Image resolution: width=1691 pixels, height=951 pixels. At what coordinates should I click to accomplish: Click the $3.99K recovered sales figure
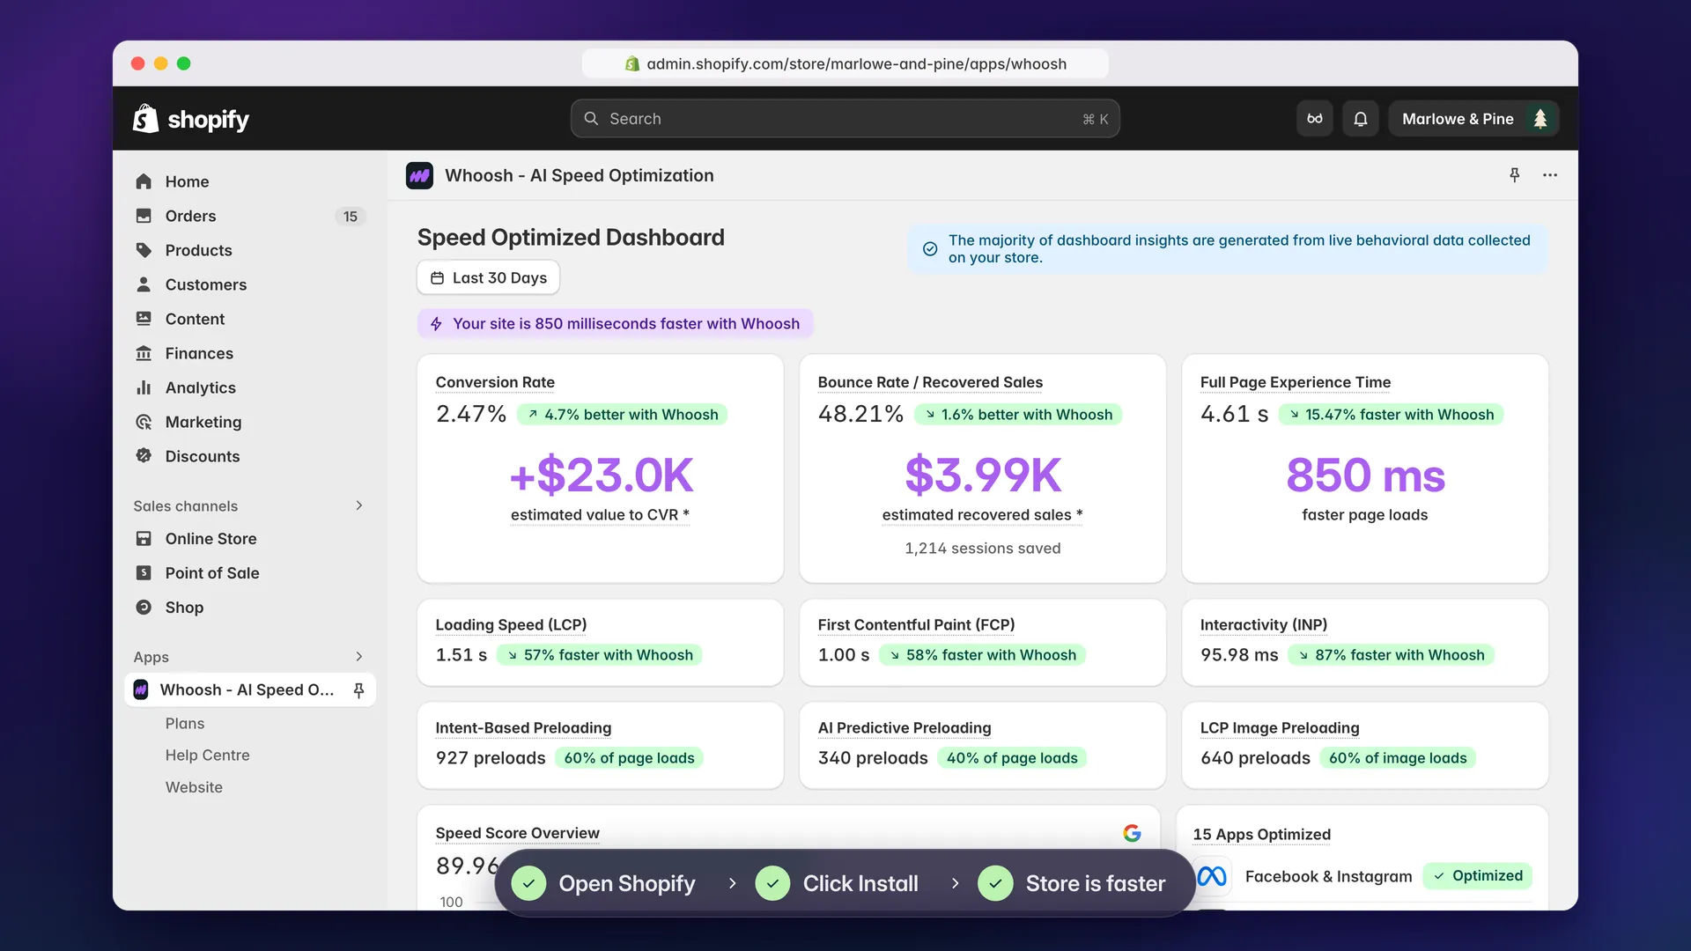pos(983,475)
